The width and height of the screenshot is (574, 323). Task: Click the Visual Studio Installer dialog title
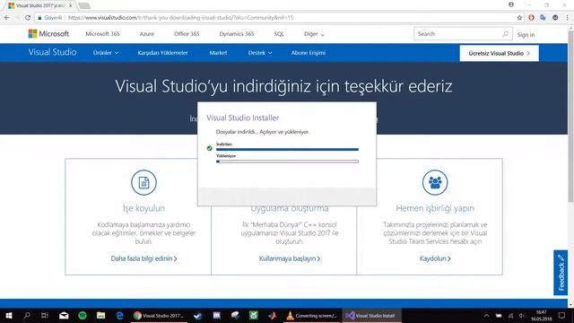[242, 118]
